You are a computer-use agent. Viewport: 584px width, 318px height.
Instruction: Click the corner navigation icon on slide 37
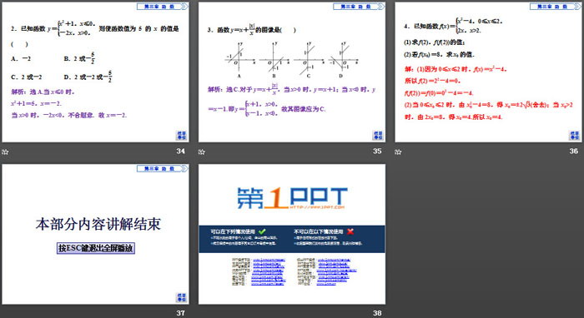[x=181, y=297]
